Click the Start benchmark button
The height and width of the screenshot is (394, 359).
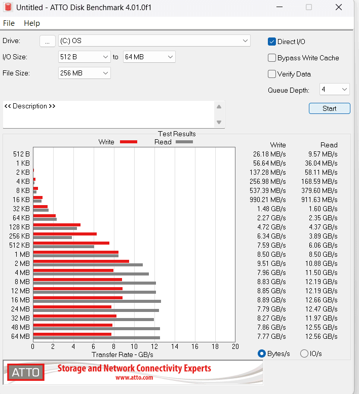click(x=329, y=108)
